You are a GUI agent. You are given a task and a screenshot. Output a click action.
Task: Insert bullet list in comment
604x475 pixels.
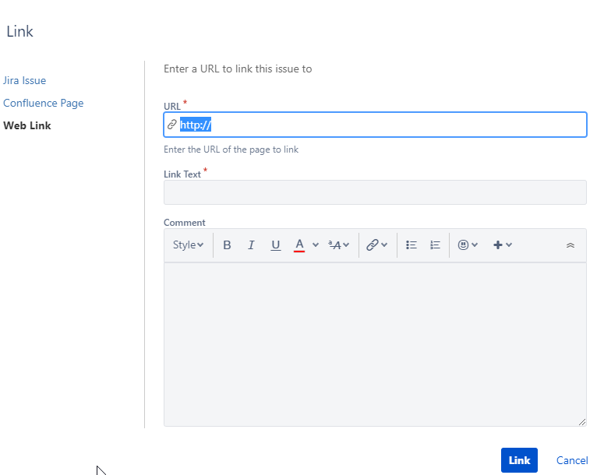411,245
